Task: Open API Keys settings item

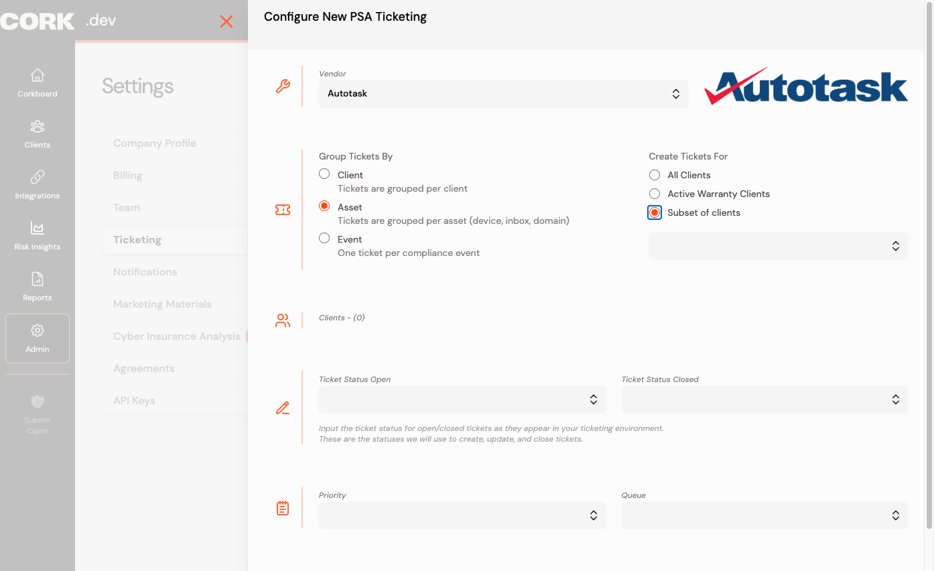Action: pos(175,401)
